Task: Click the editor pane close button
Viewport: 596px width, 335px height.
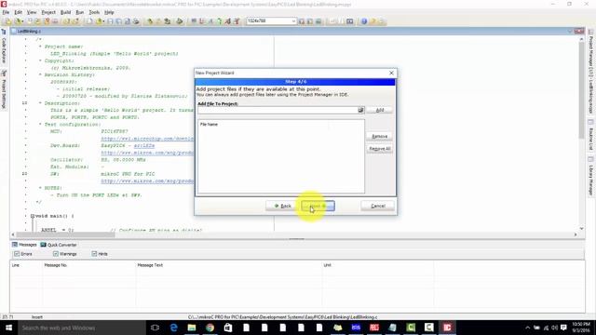Action: pyautogui.click(x=579, y=31)
